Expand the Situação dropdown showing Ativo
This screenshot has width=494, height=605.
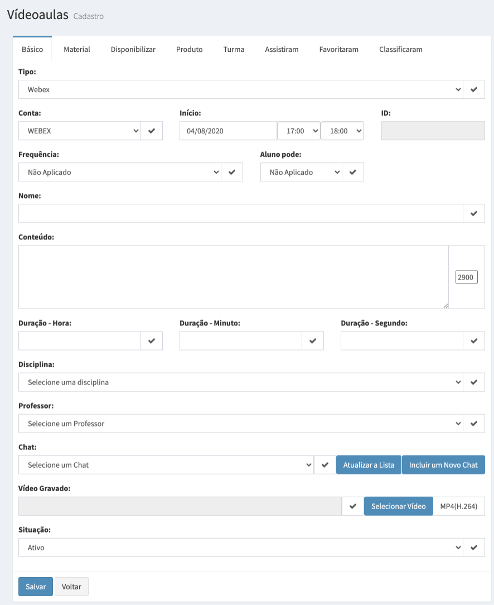tap(240, 548)
